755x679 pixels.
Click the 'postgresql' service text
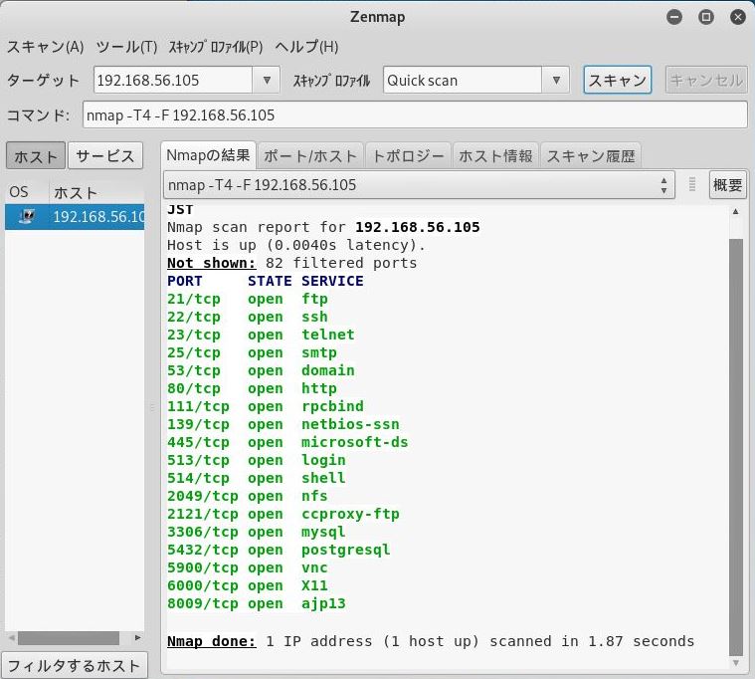click(346, 550)
